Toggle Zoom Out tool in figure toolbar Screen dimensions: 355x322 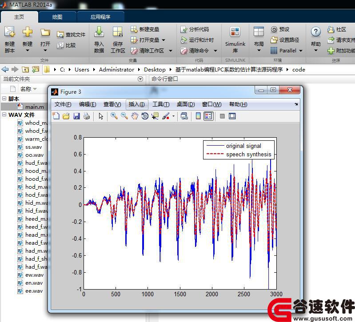124,116
